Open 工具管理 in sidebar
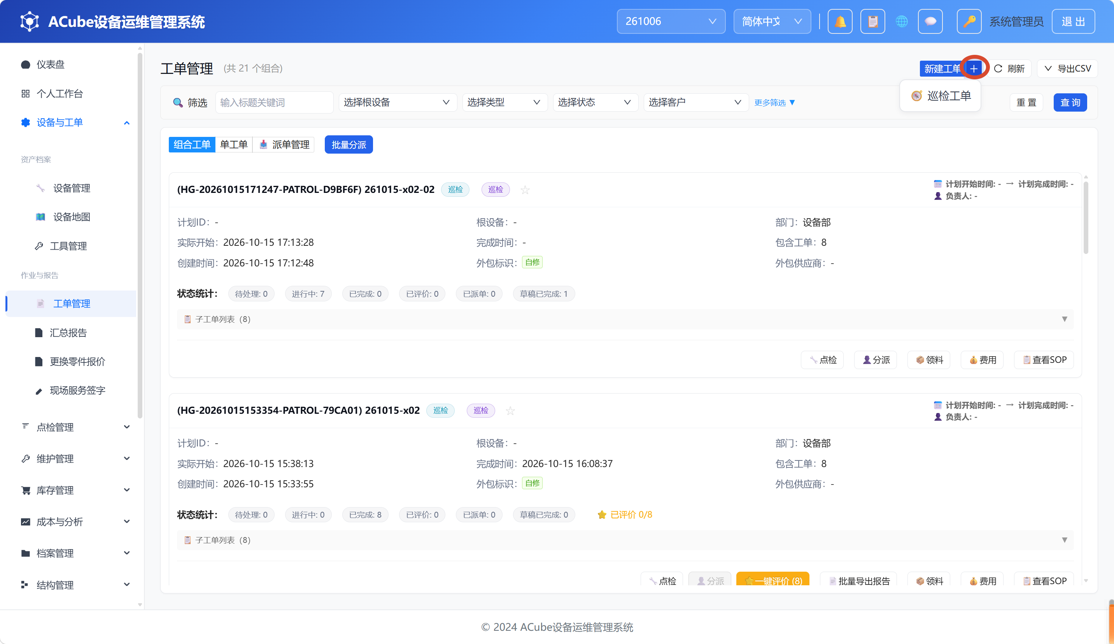This screenshot has width=1114, height=644. 68,246
